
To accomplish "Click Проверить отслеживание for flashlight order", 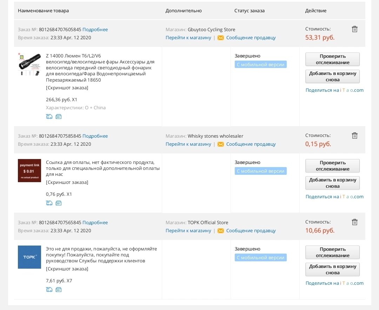I will pos(333,59).
